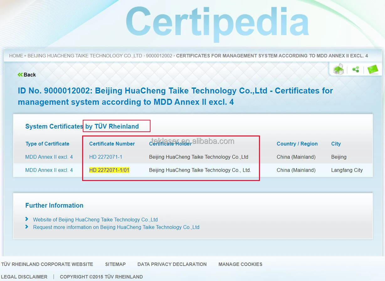Go to HOME in the breadcrumb
The height and width of the screenshot is (281, 385).
coord(16,56)
